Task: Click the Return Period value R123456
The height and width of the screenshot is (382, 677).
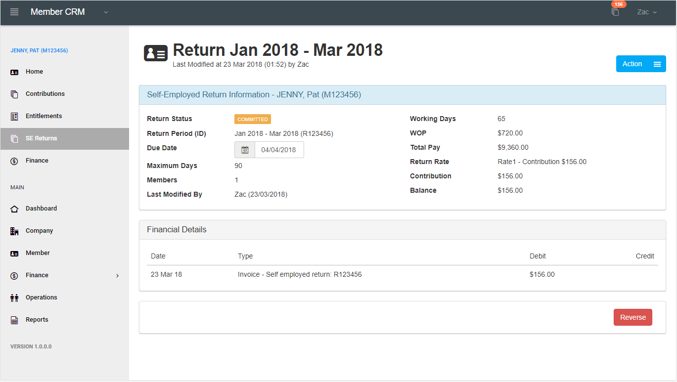Action: coord(284,133)
